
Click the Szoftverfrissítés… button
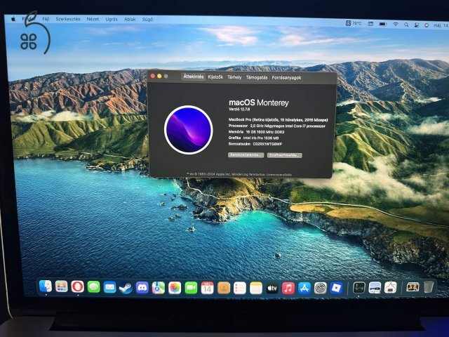[x=284, y=155]
